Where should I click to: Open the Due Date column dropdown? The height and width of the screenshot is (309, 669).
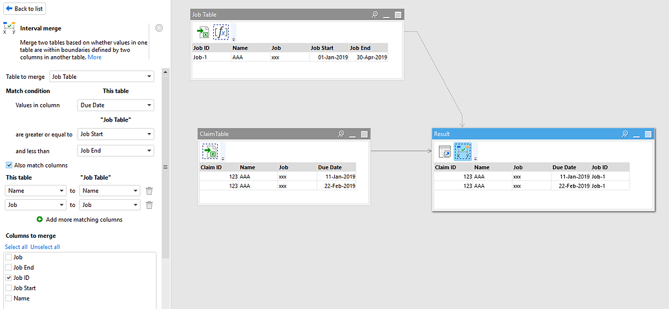(x=116, y=105)
